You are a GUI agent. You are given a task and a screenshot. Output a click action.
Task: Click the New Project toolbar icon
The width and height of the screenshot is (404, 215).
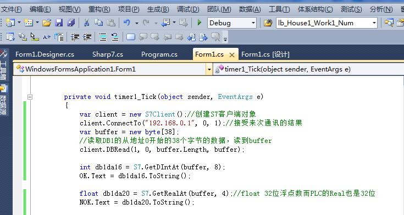tap(10, 23)
